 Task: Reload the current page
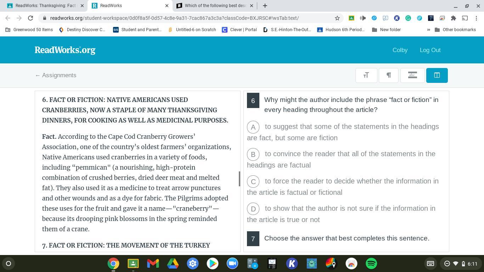30,18
